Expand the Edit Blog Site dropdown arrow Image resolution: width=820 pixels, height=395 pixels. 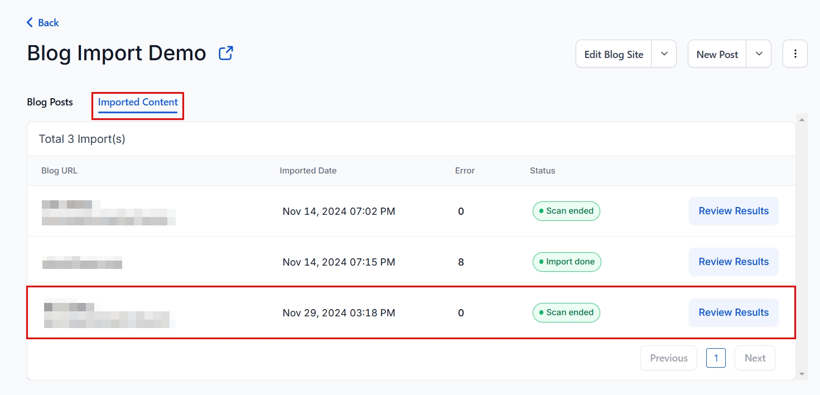664,54
